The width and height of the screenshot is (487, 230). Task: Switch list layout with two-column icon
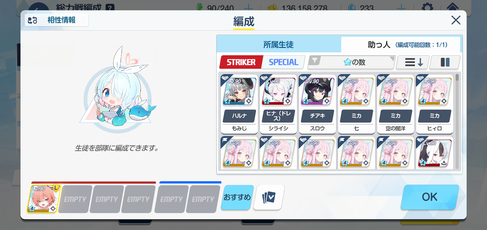click(x=445, y=62)
